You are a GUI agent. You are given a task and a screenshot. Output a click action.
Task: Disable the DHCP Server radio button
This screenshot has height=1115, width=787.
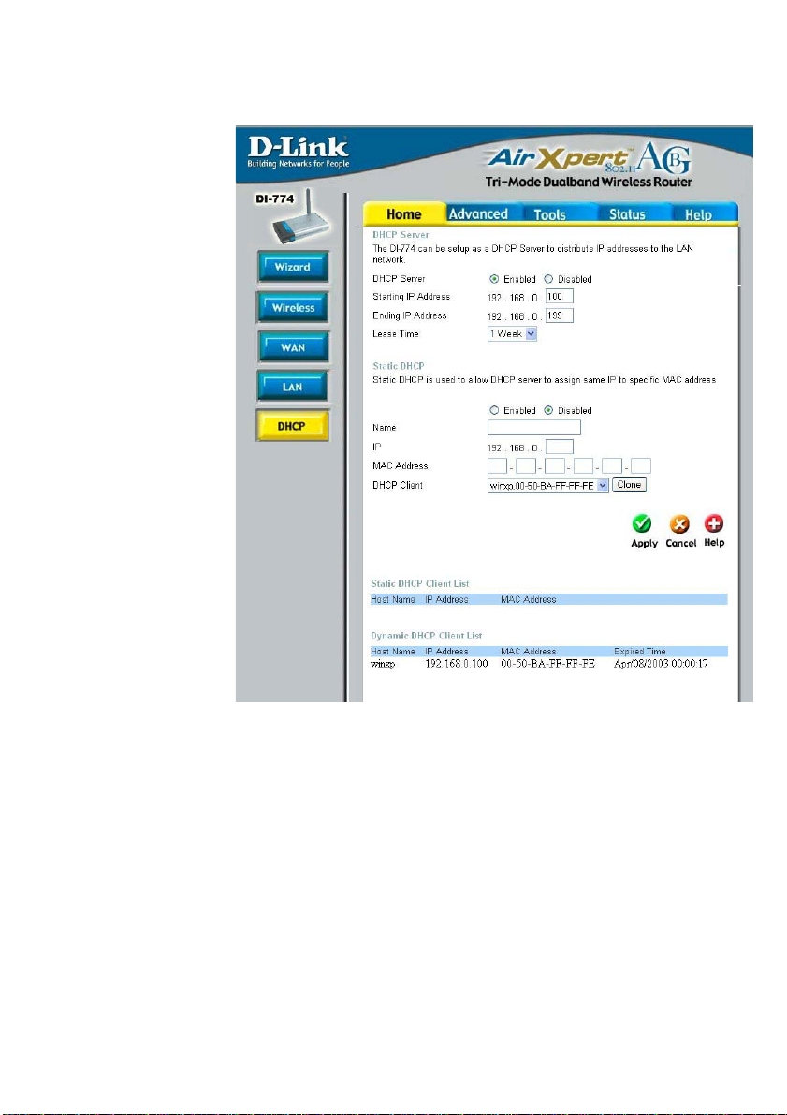coord(548,280)
